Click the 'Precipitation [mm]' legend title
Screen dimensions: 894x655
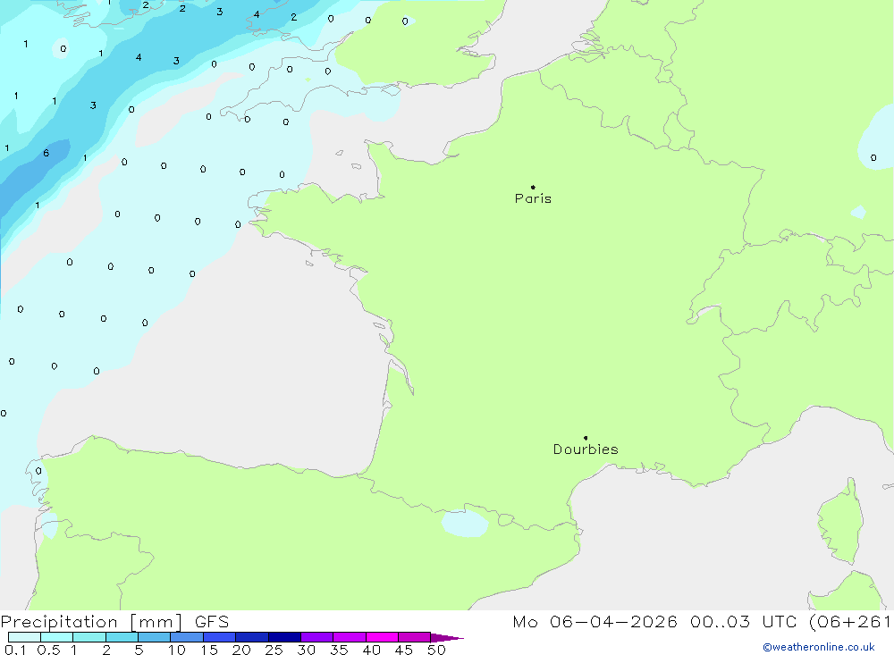tap(92, 622)
